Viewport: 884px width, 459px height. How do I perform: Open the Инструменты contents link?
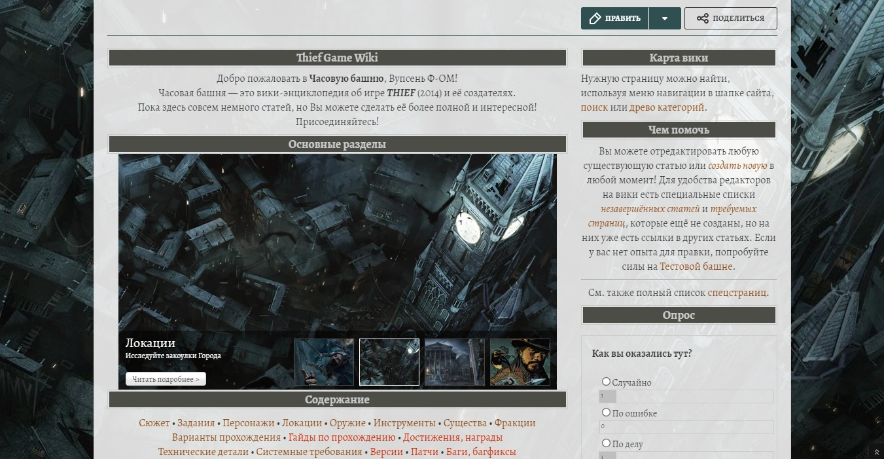point(404,423)
